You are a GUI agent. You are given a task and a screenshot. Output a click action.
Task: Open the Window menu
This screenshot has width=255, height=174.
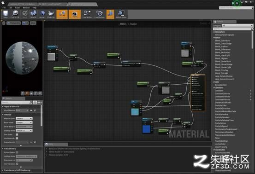coord(26,8)
